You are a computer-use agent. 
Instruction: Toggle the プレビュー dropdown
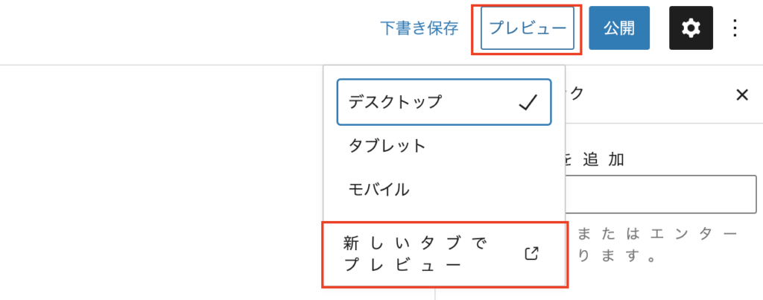(x=527, y=28)
